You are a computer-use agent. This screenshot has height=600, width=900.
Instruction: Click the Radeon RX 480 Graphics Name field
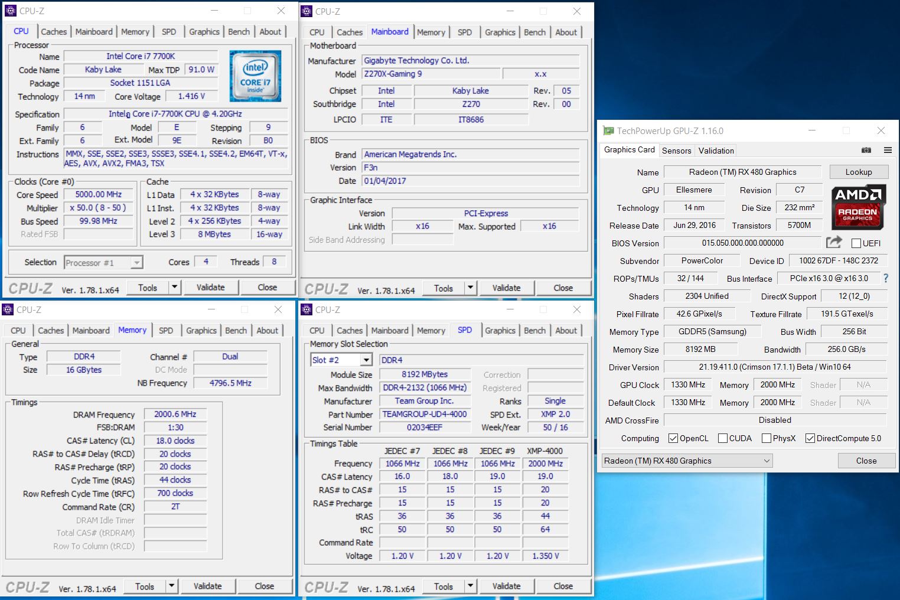[742, 172]
